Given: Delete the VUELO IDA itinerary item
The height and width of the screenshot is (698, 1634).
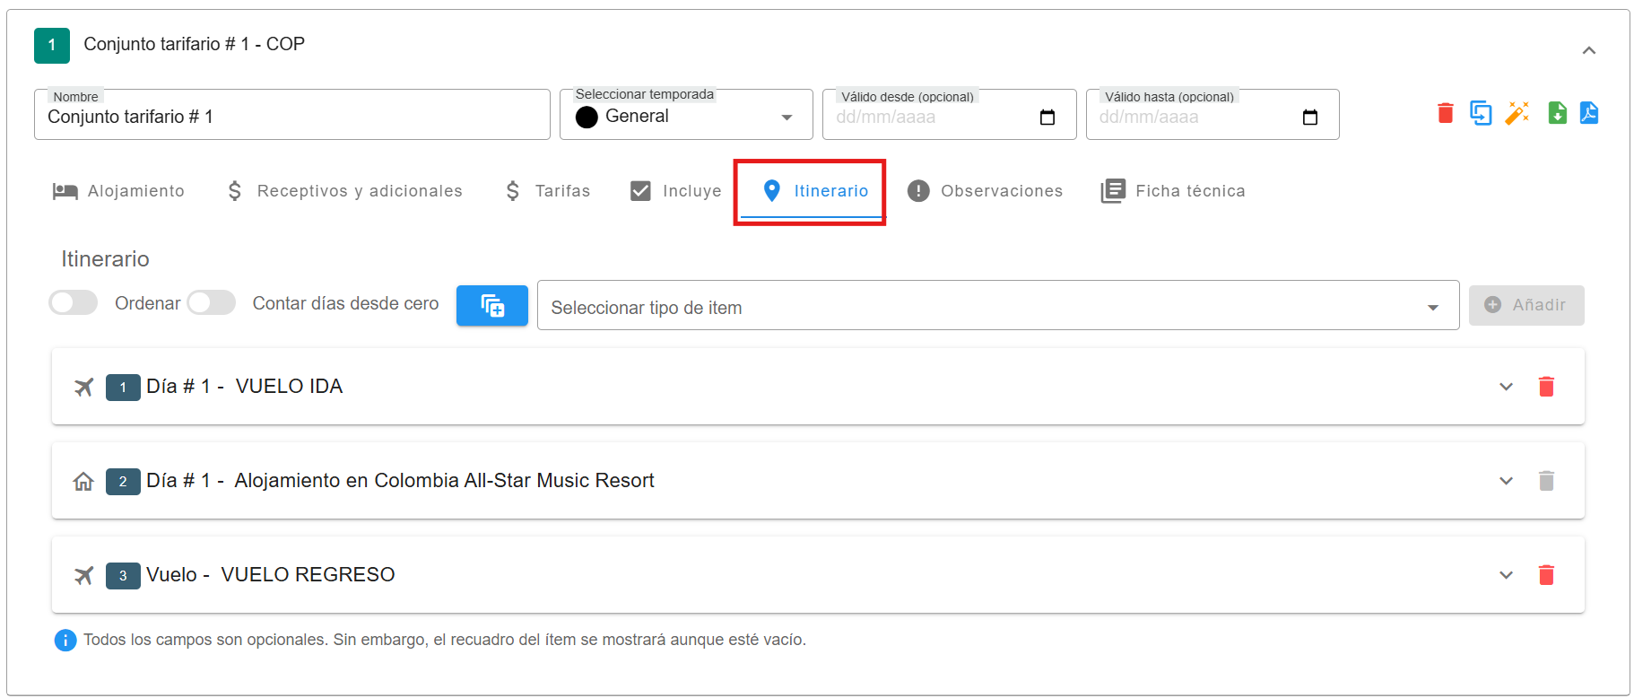Looking at the screenshot, I should 1546,387.
